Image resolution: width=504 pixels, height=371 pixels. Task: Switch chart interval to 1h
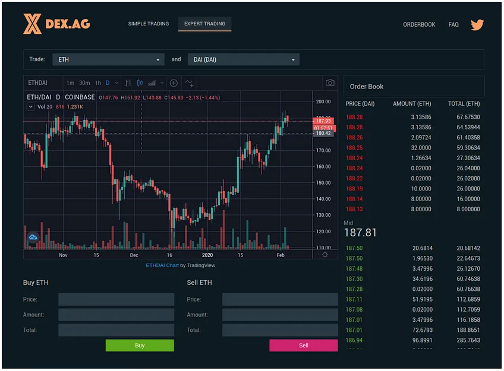pos(98,83)
